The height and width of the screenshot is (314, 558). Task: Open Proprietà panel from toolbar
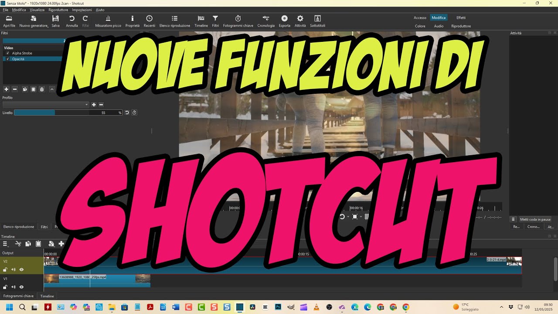point(133,21)
